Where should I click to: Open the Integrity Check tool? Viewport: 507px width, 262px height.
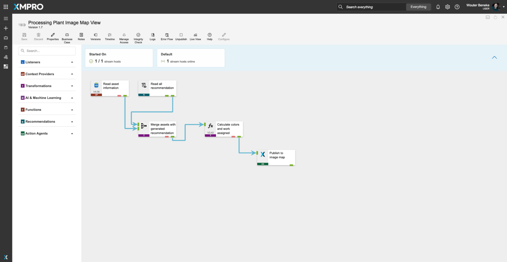pos(138,37)
